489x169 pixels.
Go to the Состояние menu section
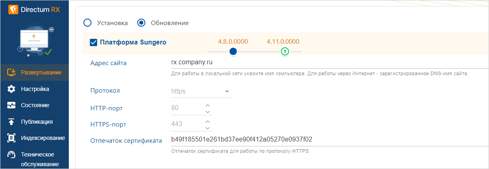tap(35, 105)
